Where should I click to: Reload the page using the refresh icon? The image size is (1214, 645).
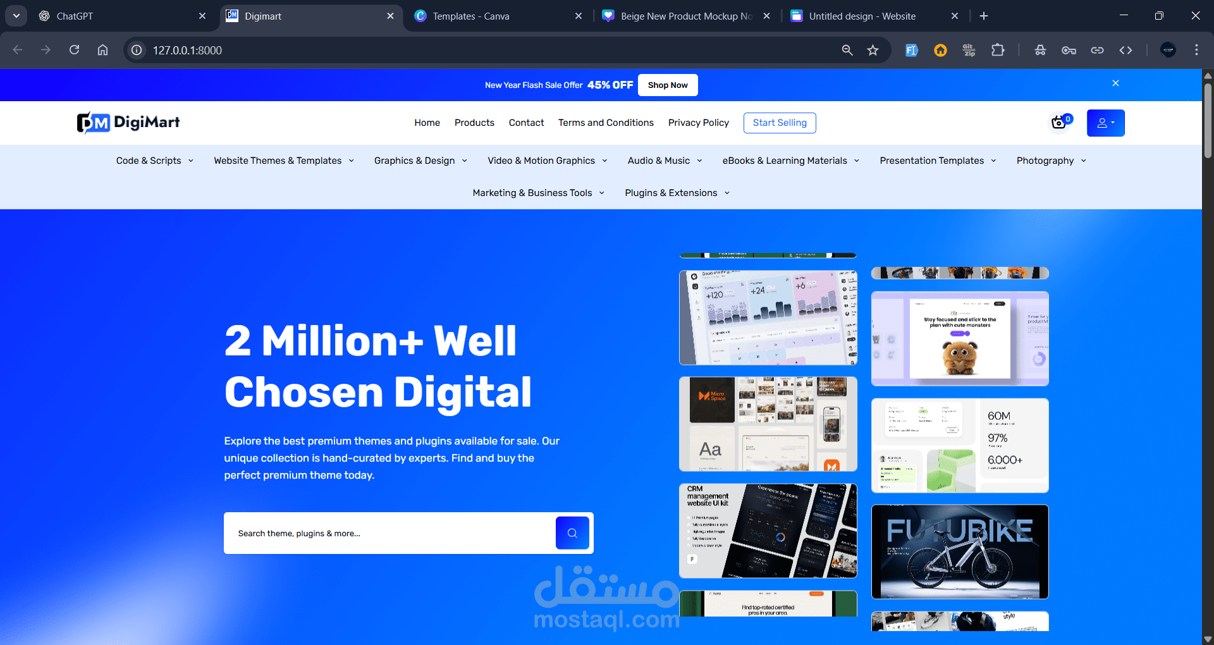click(74, 50)
